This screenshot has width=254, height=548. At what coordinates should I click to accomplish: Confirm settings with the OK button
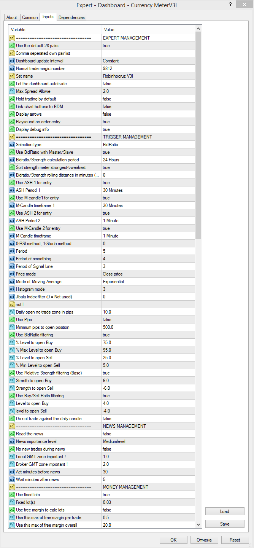pos(173,540)
